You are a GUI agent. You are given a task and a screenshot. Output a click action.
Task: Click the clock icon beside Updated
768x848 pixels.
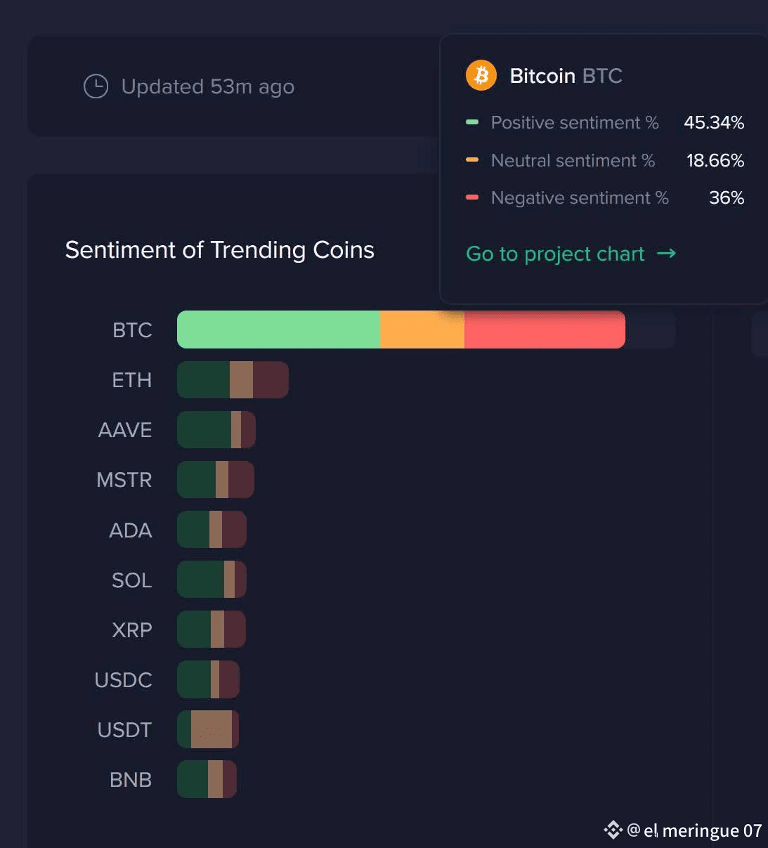pos(96,86)
